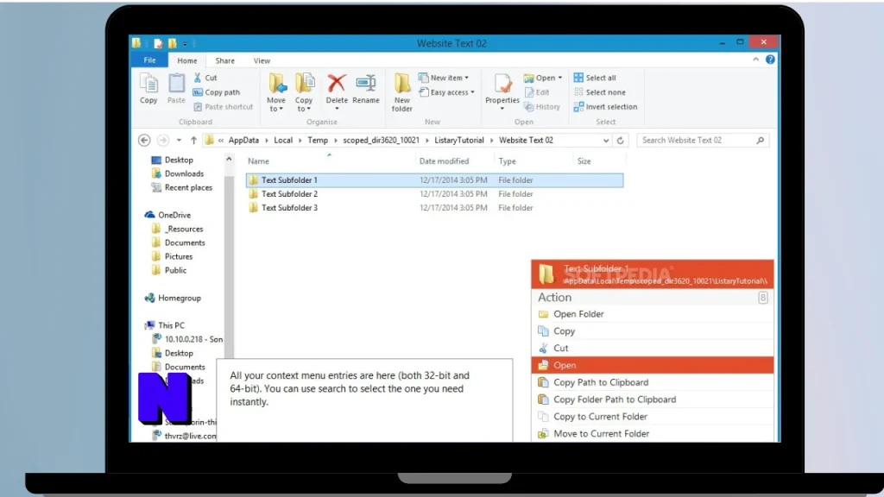This screenshot has height=497, width=884.
Task: Click the History ribbon command
Action: point(542,106)
